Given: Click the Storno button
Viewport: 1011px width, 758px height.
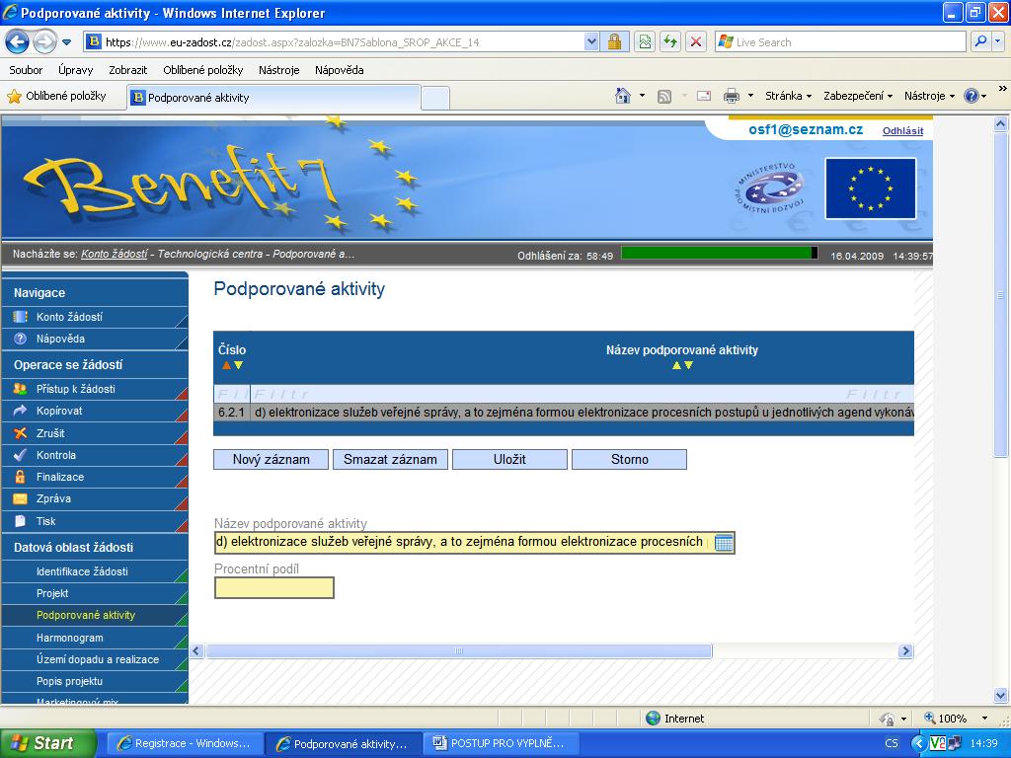Looking at the screenshot, I should point(629,460).
